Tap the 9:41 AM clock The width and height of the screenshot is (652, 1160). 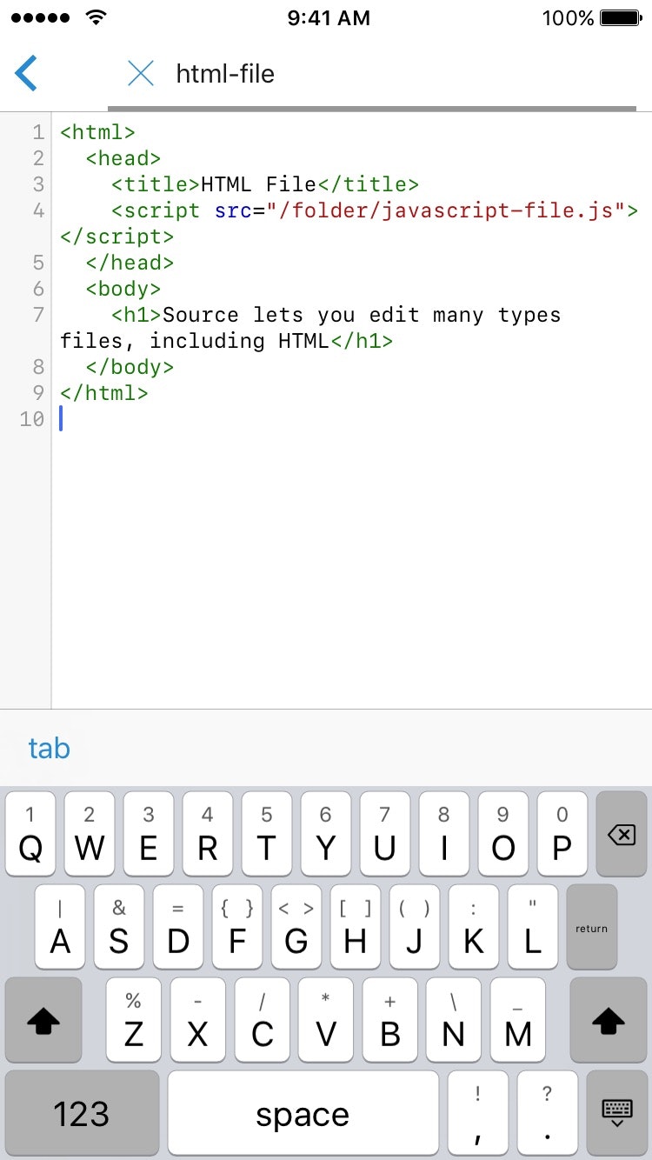pyautogui.click(x=329, y=18)
